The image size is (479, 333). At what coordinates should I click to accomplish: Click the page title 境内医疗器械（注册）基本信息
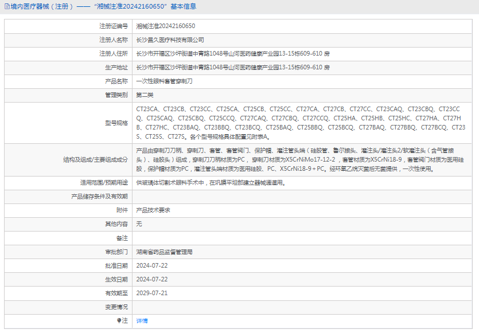tap(103, 7)
